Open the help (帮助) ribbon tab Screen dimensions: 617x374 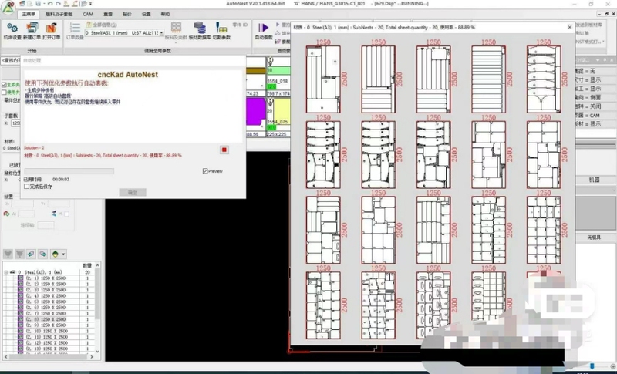click(165, 14)
